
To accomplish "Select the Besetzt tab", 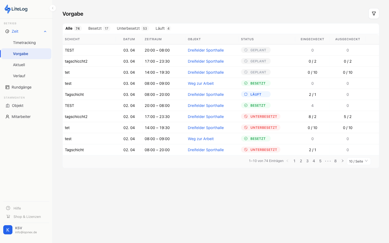I will click(99, 28).
